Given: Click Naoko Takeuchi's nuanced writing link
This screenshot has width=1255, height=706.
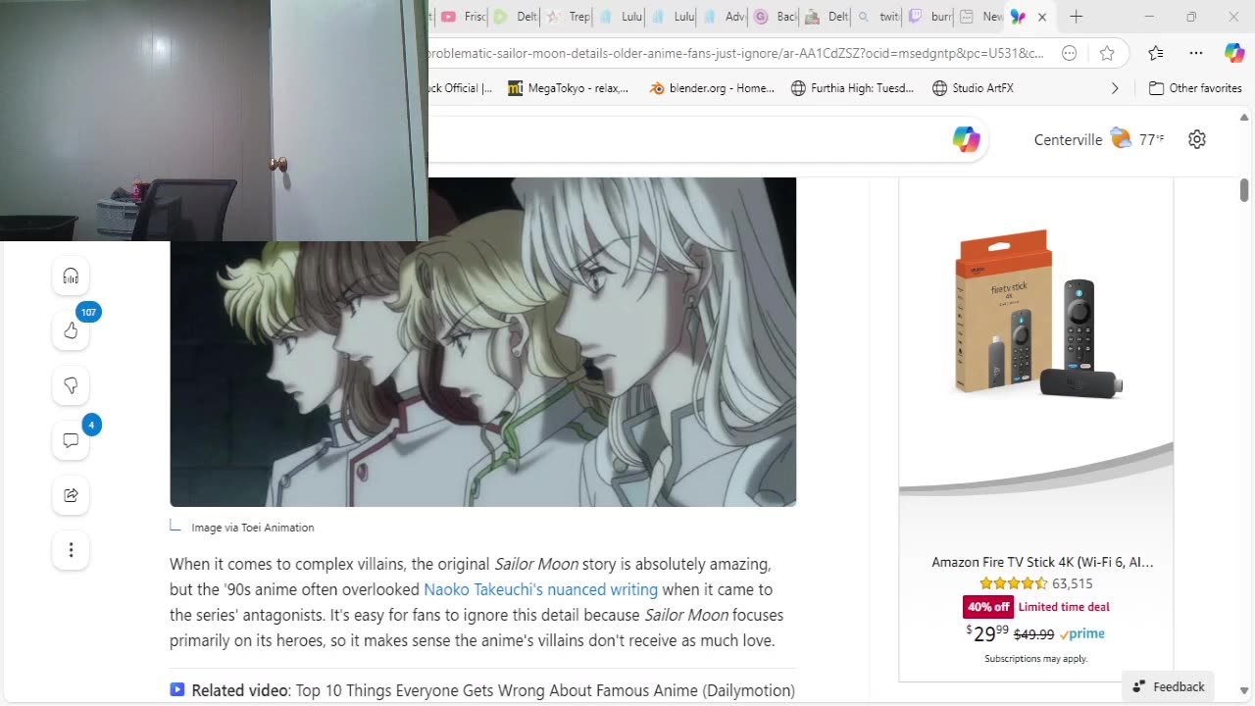Looking at the screenshot, I should click(x=540, y=589).
